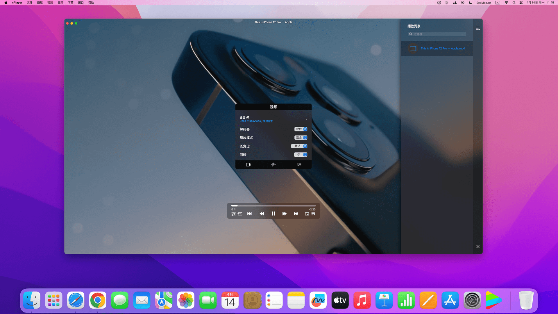Open the nPlayer application menu
The height and width of the screenshot is (314, 558).
(17, 3)
